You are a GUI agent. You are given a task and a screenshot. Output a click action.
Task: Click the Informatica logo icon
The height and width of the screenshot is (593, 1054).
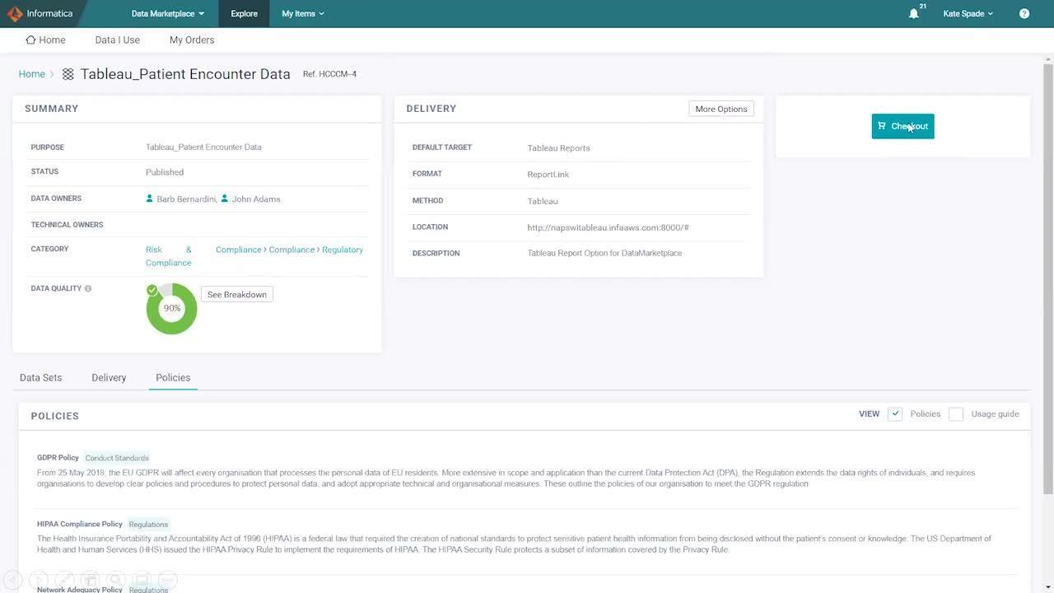click(15, 13)
